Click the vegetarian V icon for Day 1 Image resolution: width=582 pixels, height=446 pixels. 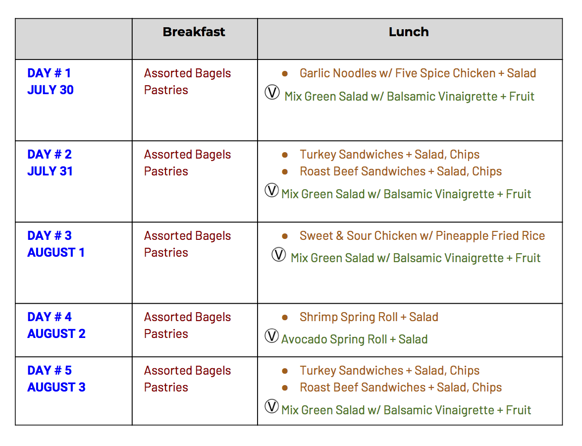point(272,93)
